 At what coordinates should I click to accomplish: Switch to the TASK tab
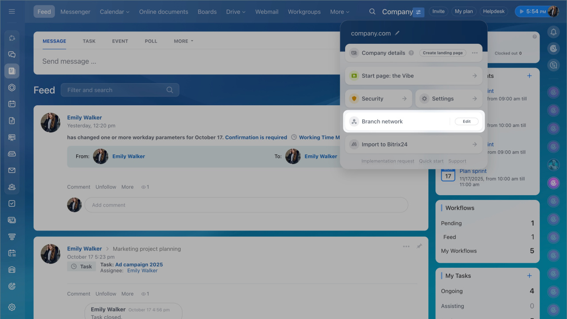point(89,41)
